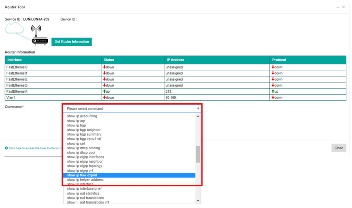Screen dimensions: 352x208
Task: Click the red down arrow for Vlan1 status
Action: 104,97
